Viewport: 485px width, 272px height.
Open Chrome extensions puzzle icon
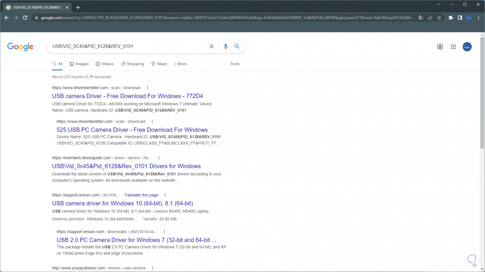451,18
